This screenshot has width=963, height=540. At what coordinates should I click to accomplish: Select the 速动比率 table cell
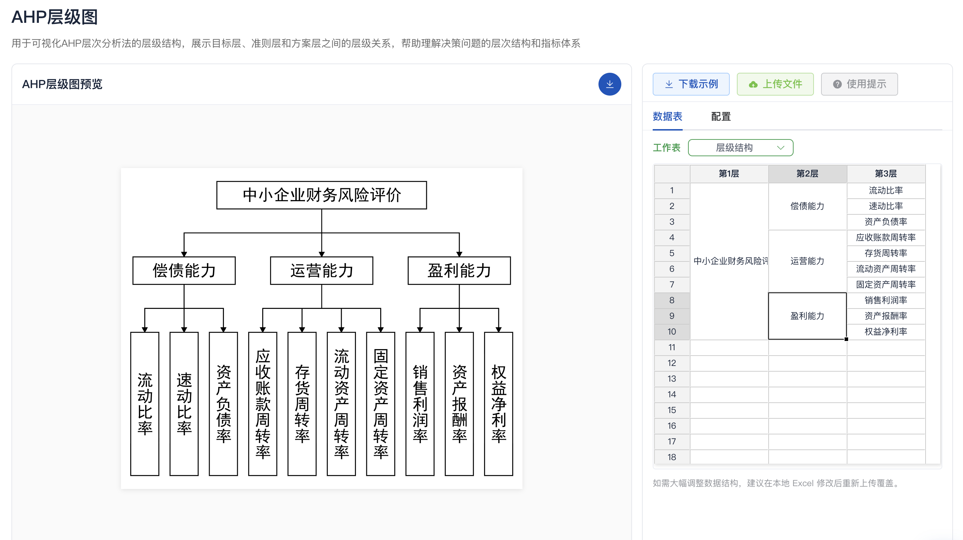[886, 206]
